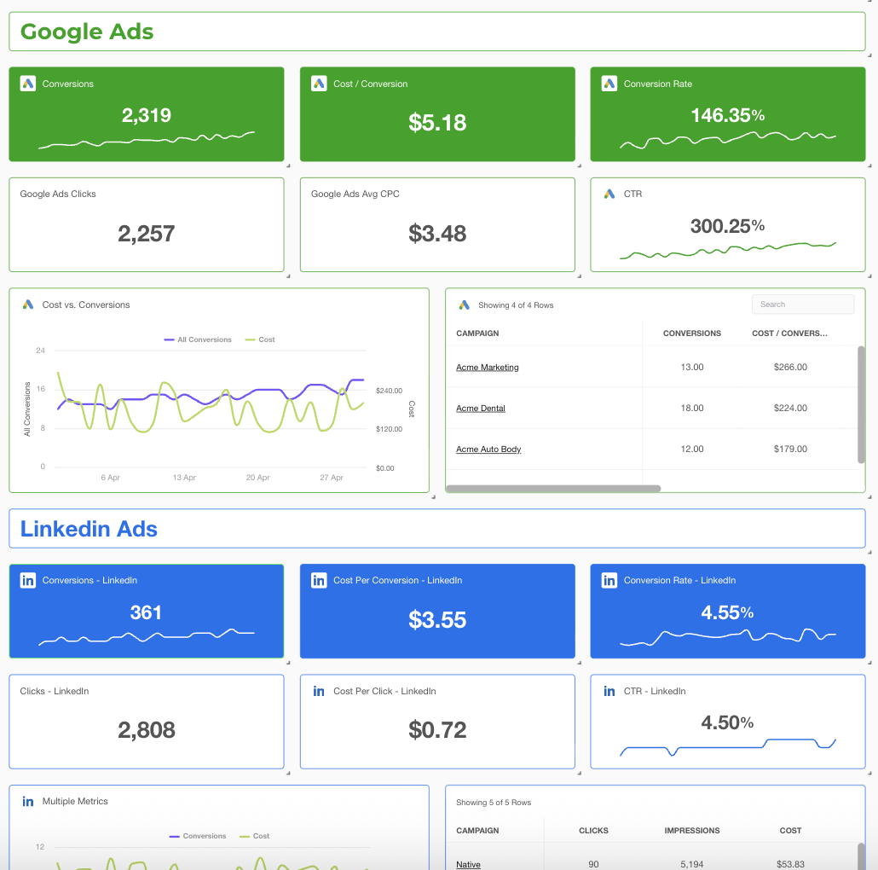This screenshot has height=870, width=878.
Task: Select the 146.35% conversion rate value
Action: [727, 115]
